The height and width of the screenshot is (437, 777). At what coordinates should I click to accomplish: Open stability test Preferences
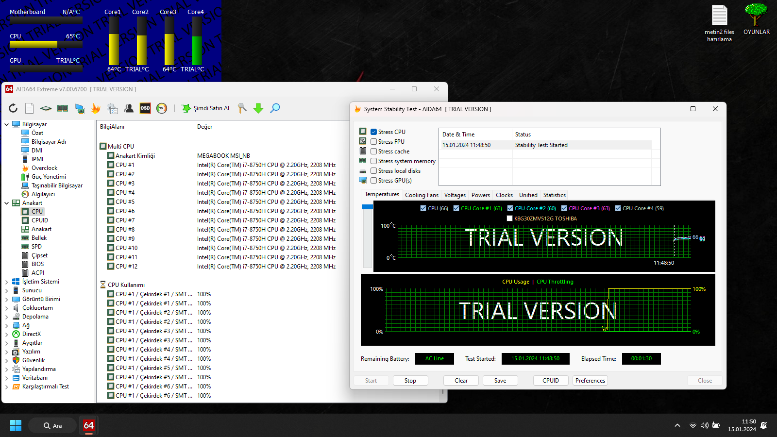click(590, 381)
